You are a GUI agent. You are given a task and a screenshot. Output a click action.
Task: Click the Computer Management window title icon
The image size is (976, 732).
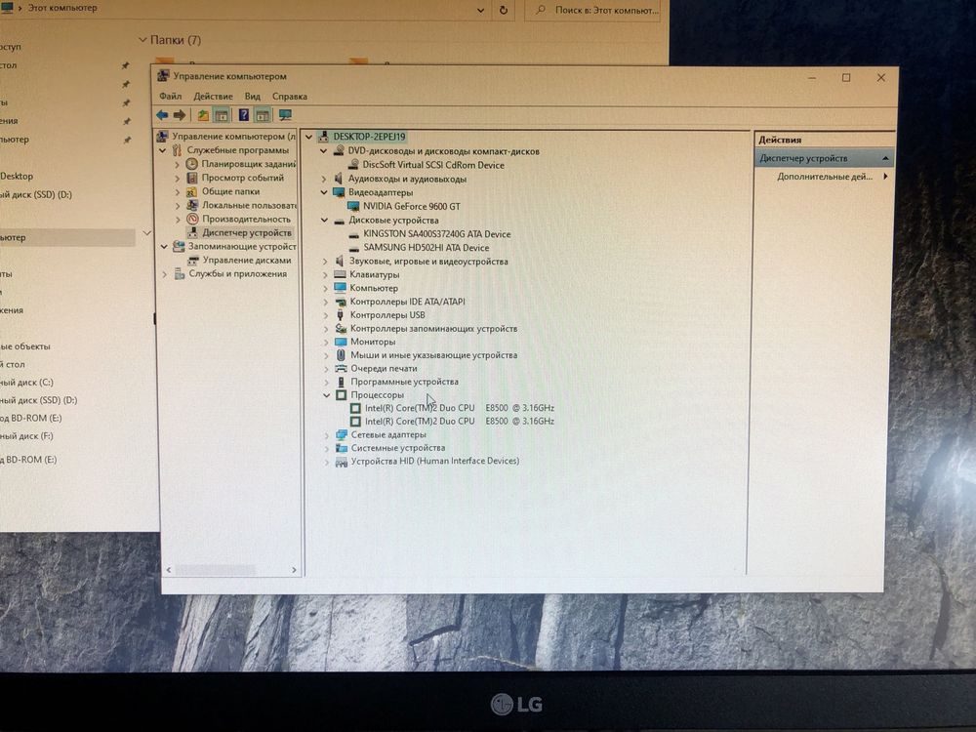point(163,76)
